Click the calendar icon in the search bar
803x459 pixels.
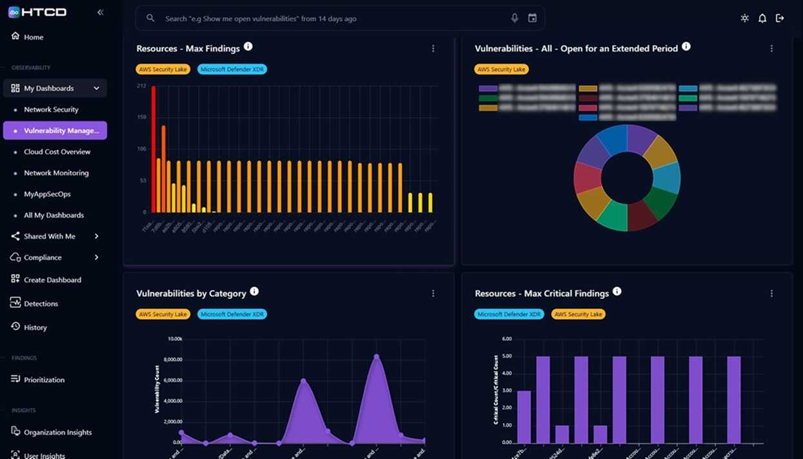(532, 18)
